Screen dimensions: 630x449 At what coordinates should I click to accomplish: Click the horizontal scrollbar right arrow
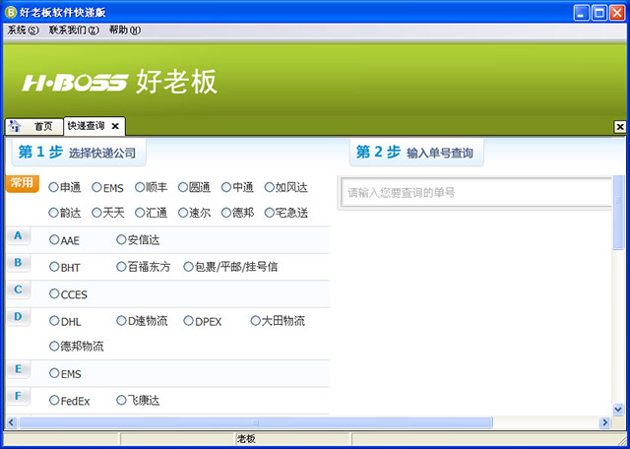coord(604,422)
